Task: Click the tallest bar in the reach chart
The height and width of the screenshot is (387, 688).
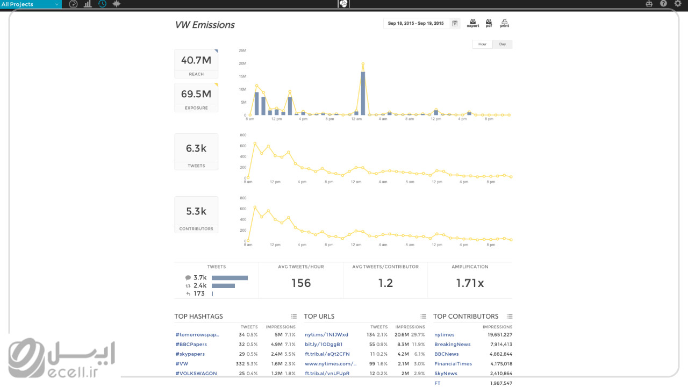Action: click(x=363, y=93)
